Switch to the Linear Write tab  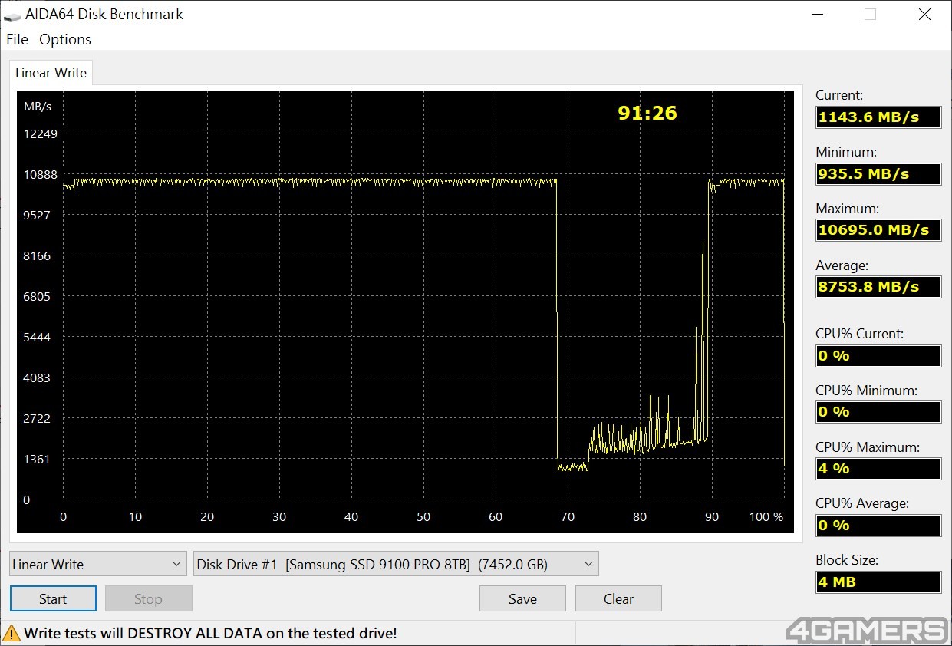coord(51,73)
